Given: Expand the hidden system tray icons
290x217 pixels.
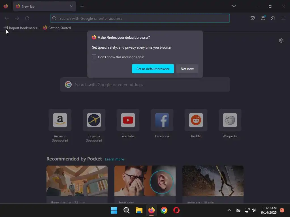Looking at the screenshot, I should (x=229, y=210).
